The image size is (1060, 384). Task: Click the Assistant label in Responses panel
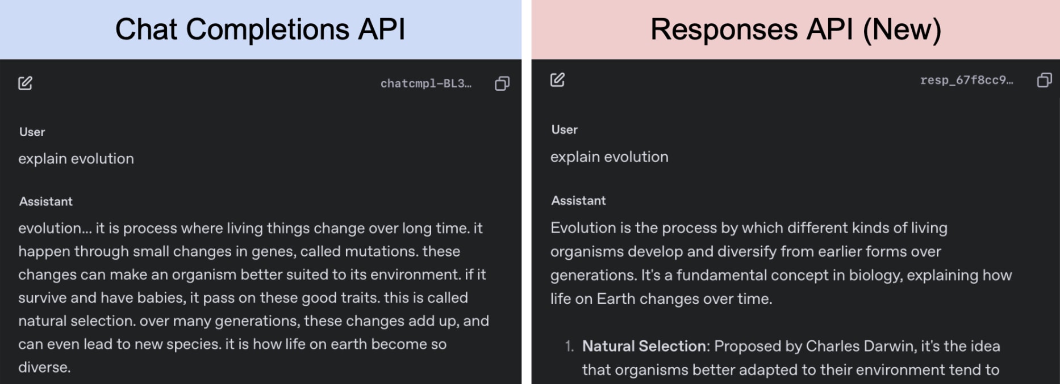tap(578, 201)
